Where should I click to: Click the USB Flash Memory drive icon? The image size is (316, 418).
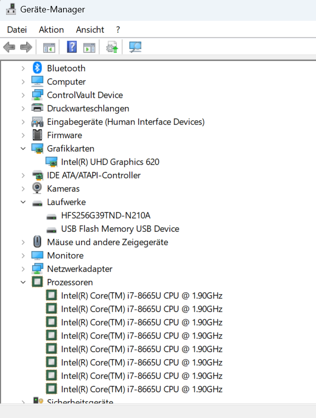tap(51, 230)
